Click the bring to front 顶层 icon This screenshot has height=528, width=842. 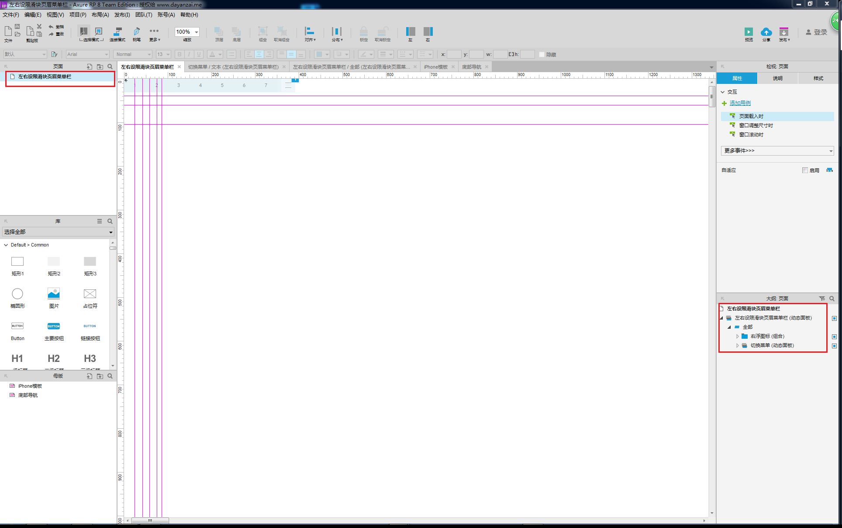(x=219, y=31)
